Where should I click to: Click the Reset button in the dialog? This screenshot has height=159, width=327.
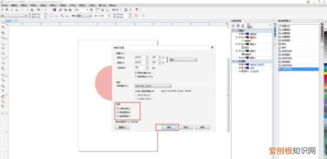click(122, 127)
